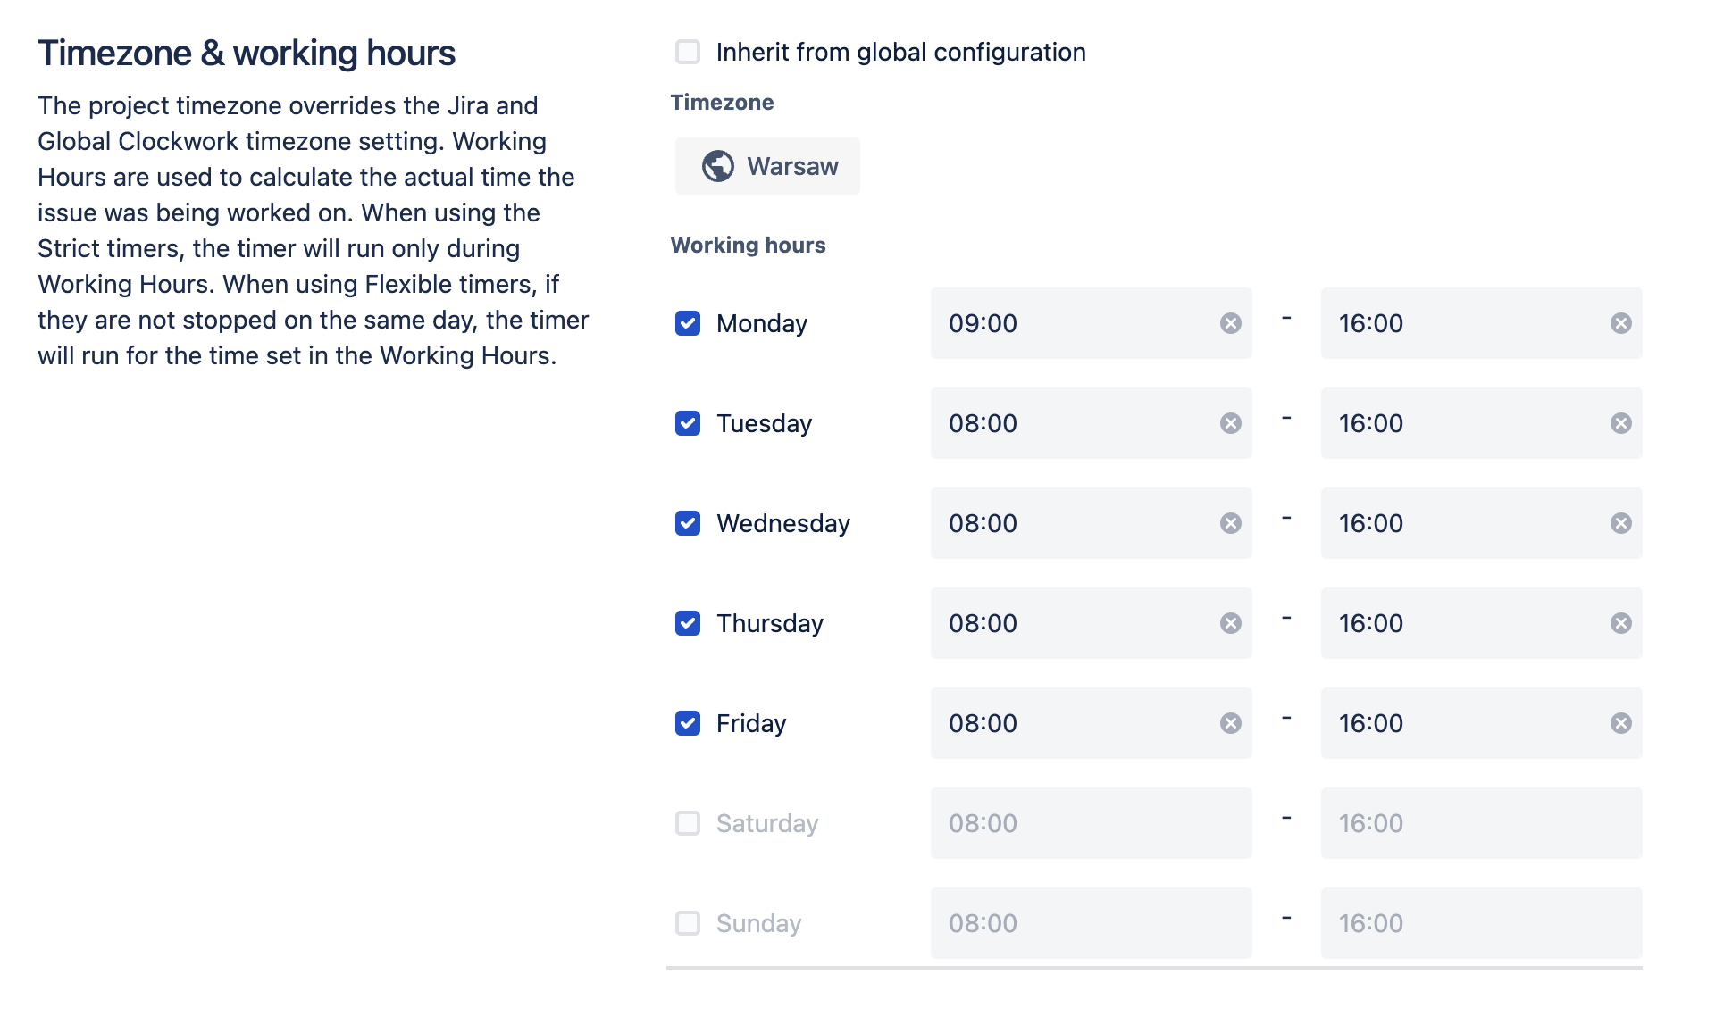The width and height of the screenshot is (1732, 1016).
Task: Clear Tuesday end time with the x icon
Action: pyautogui.click(x=1620, y=423)
